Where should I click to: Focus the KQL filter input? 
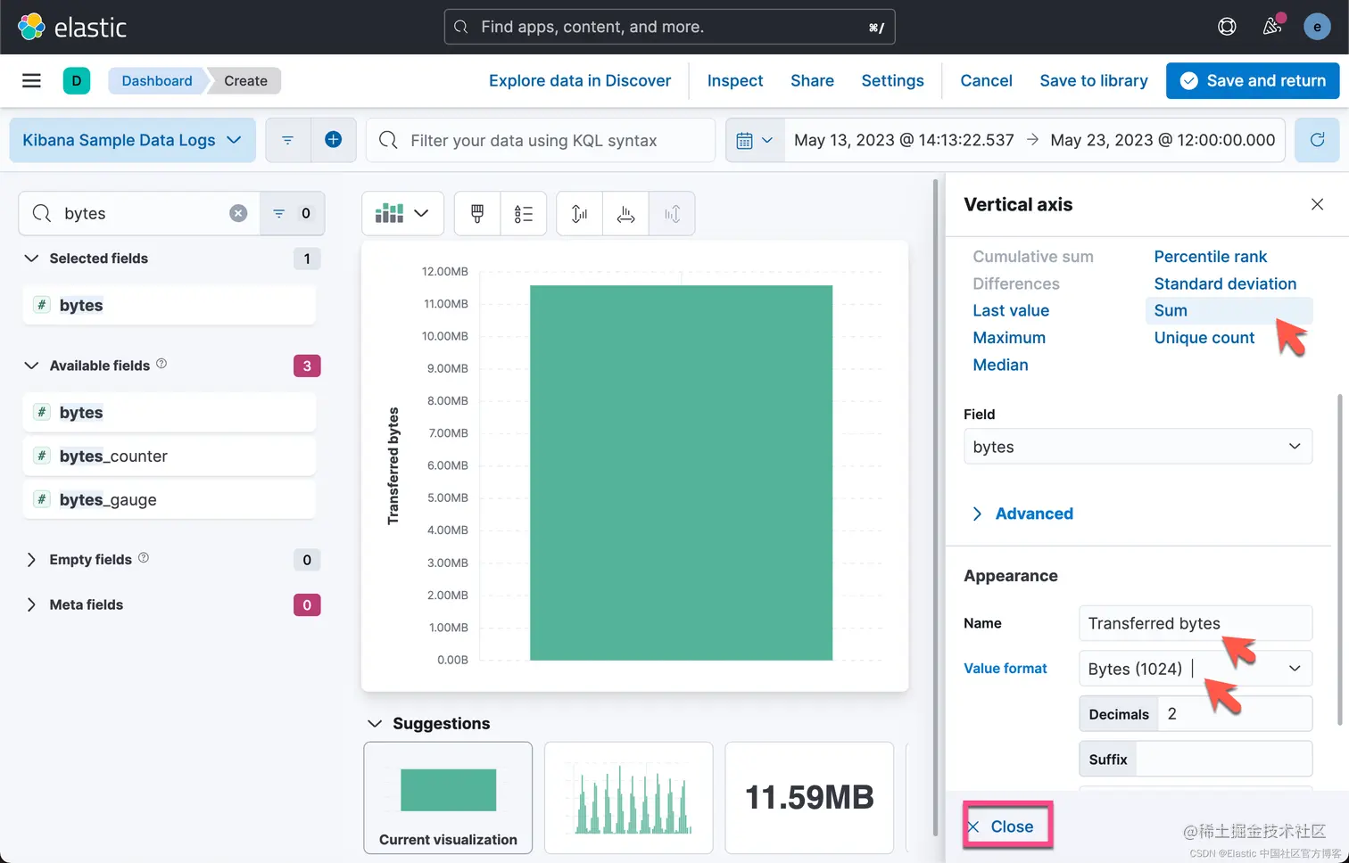click(x=541, y=140)
